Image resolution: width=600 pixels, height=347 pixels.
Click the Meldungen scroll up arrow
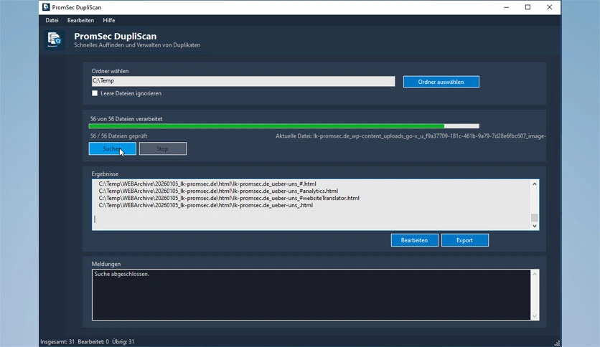pyautogui.click(x=535, y=274)
